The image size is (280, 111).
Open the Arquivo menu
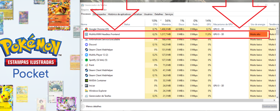click(85, 10)
